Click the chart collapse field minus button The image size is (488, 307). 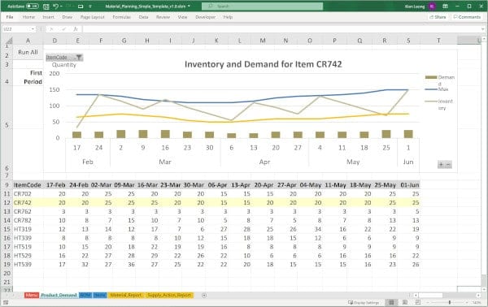pyautogui.click(x=448, y=165)
